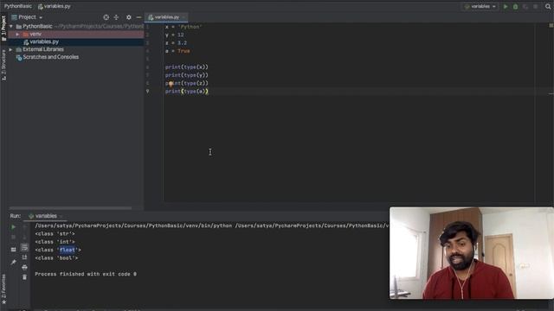Locate opened file in Project tree icon
This screenshot has height=311, width=554.
[106, 17]
